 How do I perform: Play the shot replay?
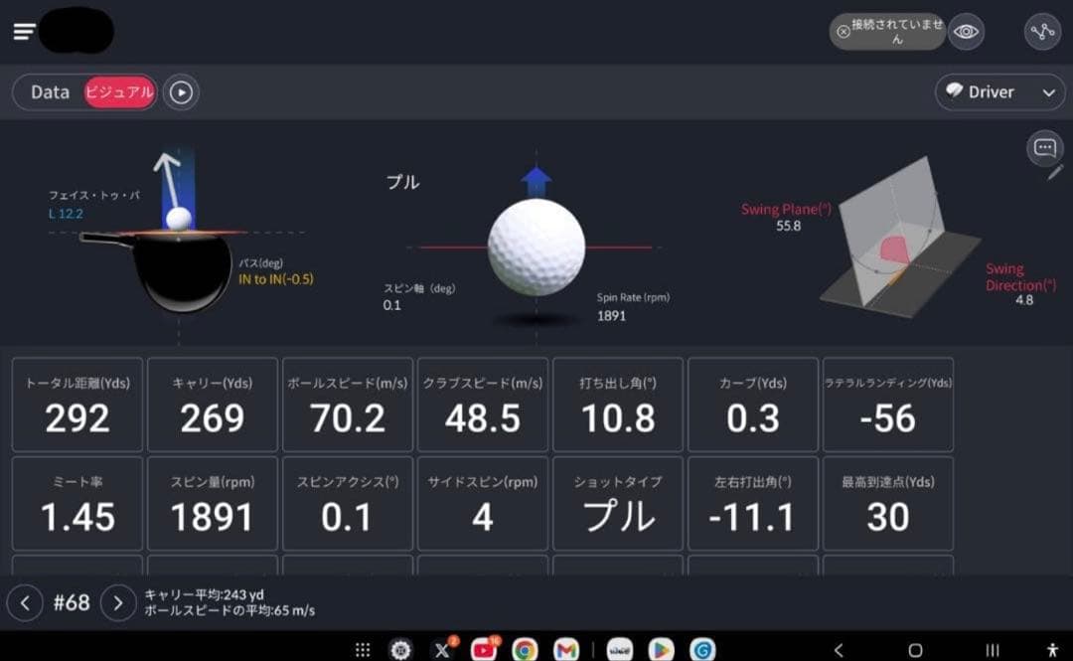click(182, 91)
